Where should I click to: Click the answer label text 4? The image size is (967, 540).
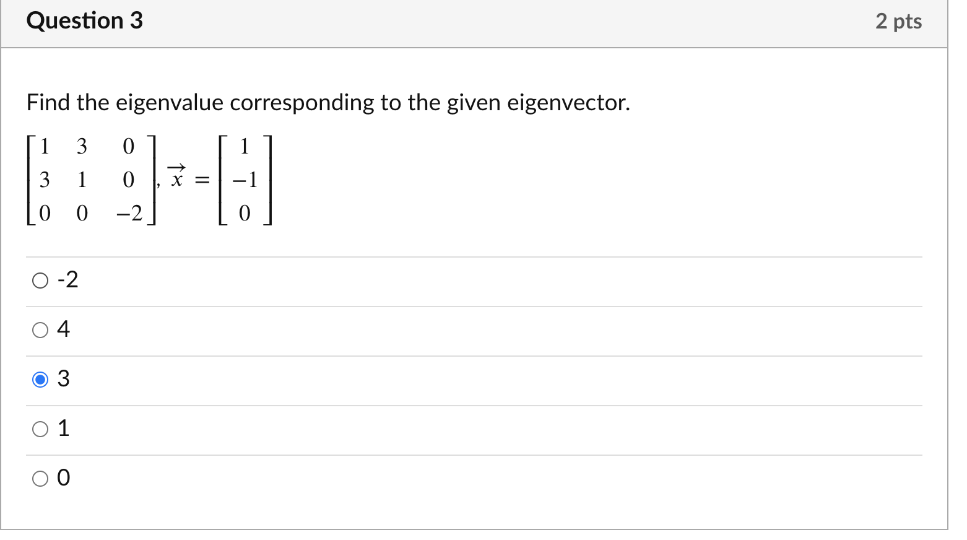64,329
